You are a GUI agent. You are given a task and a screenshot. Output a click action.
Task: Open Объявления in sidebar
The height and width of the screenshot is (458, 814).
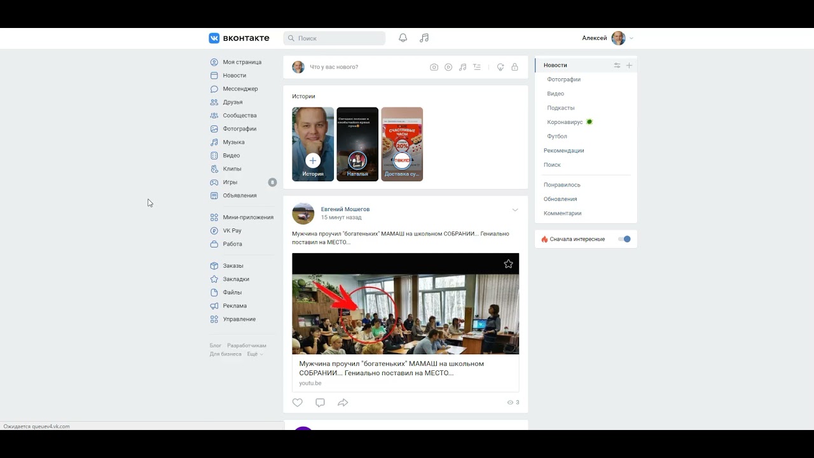[240, 196]
